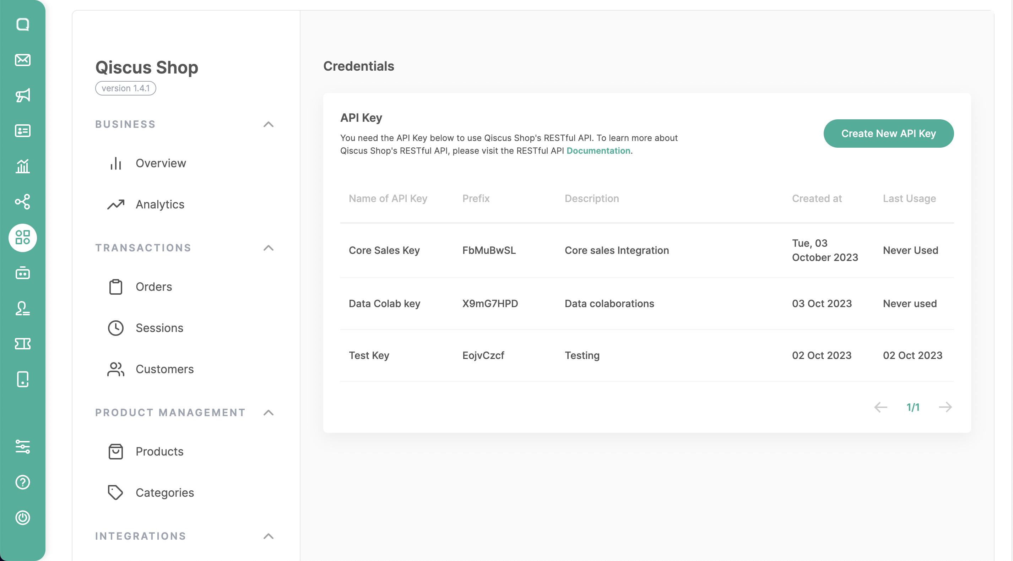This screenshot has height=561, width=1013.
Task: Click Create New API Key button
Action: (x=888, y=133)
